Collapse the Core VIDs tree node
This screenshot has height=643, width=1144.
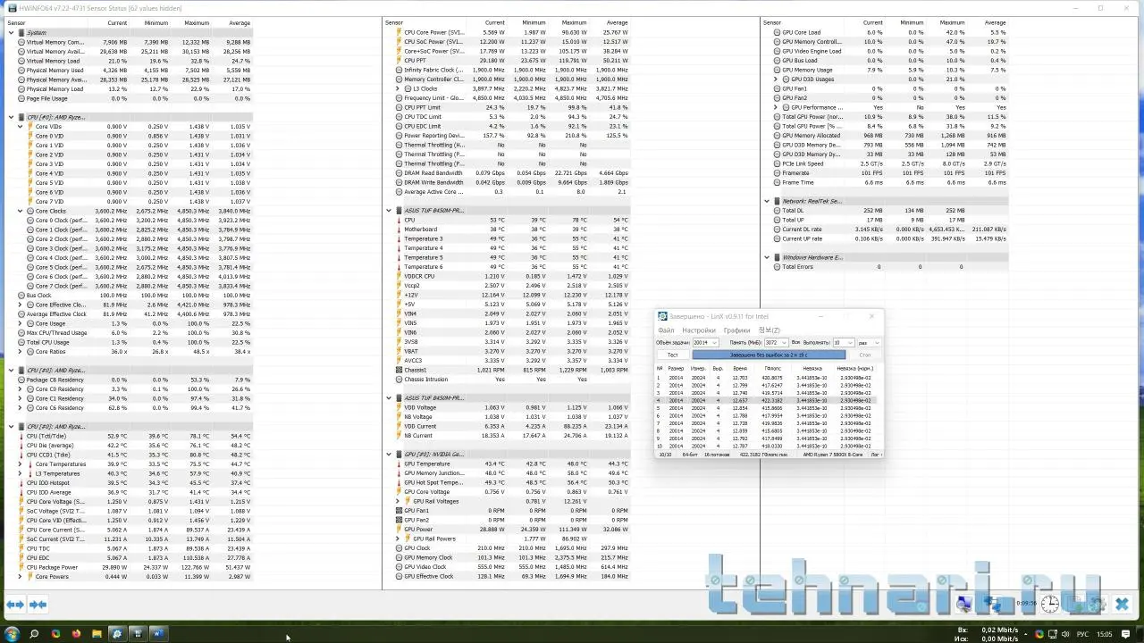pos(20,127)
